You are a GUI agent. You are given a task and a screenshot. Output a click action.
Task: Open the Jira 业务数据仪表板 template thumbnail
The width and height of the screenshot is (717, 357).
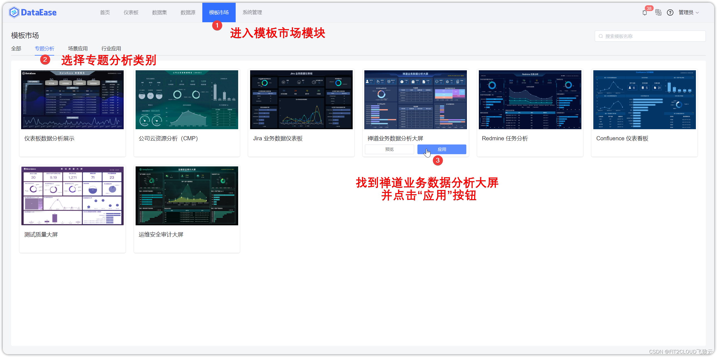point(301,100)
